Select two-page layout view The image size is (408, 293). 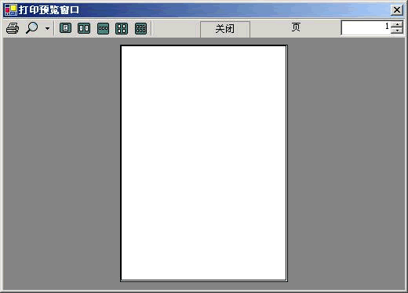84,28
